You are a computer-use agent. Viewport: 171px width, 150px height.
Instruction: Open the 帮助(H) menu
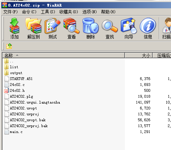[x=108, y=12]
